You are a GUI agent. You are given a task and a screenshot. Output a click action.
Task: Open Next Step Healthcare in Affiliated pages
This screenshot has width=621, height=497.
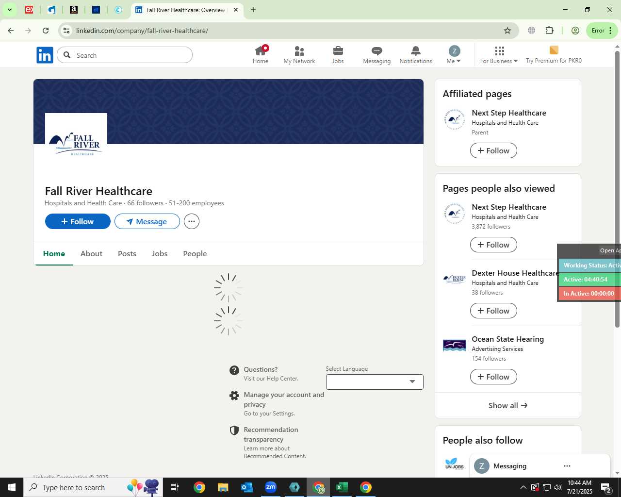(509, 113)
